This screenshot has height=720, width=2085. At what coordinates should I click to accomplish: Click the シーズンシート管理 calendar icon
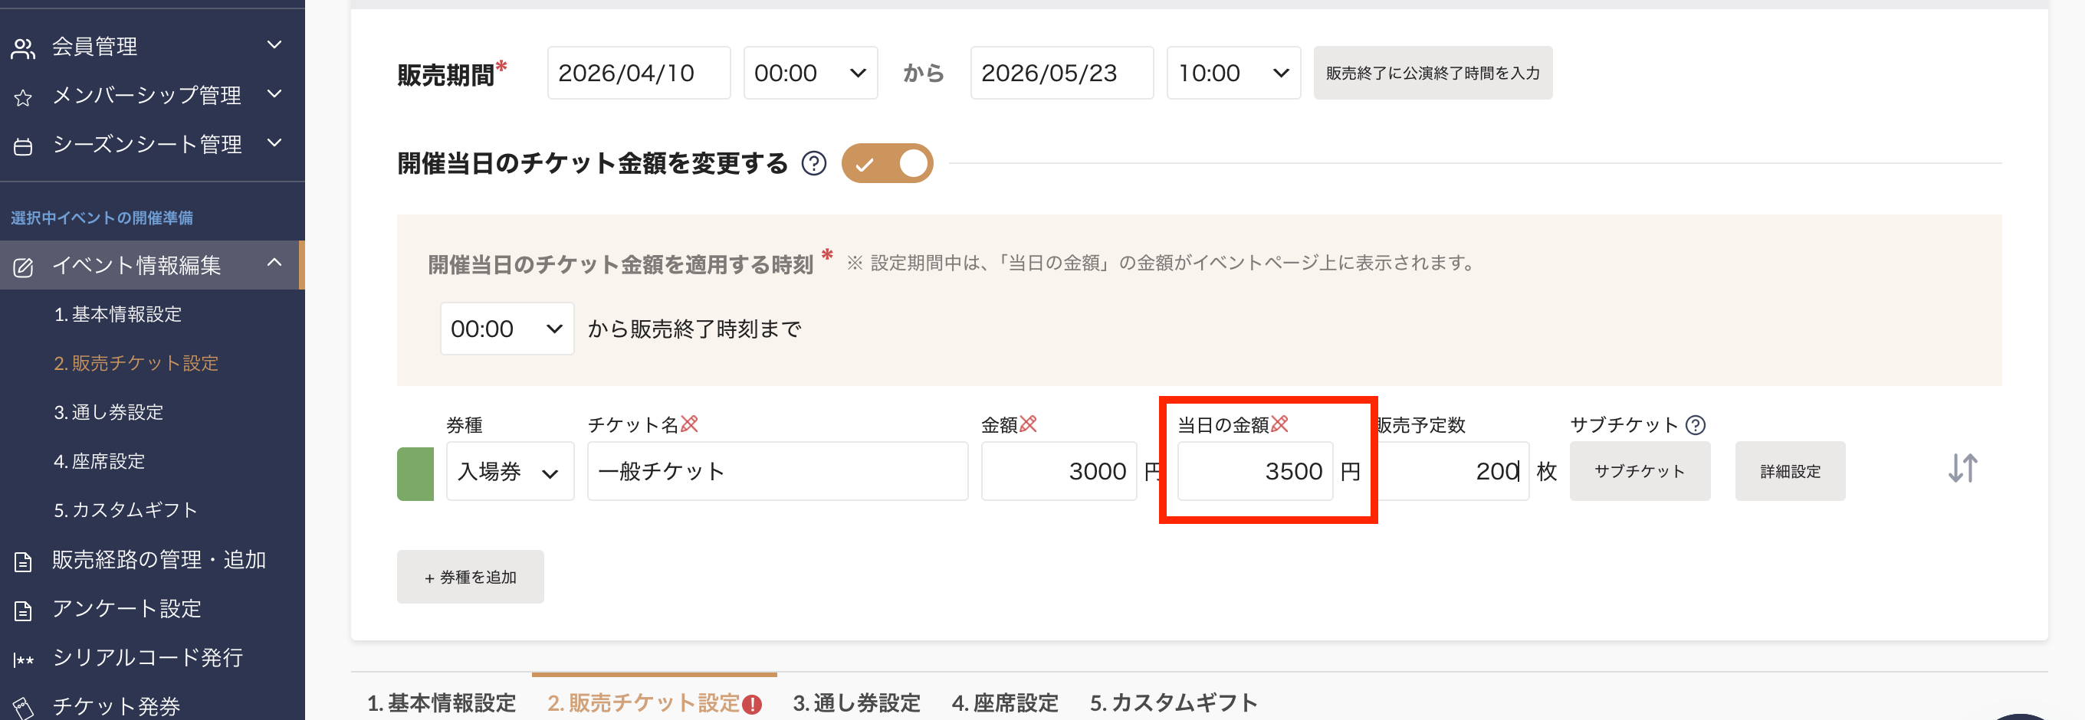[23, 146]
